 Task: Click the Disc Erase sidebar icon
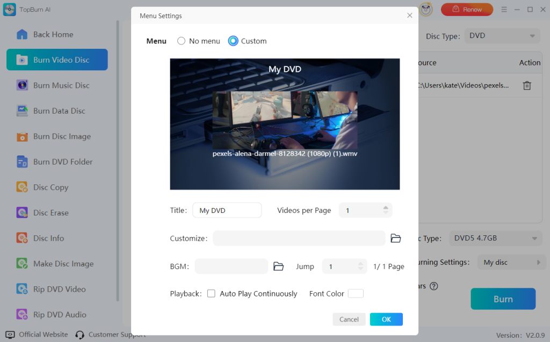pyautogui.click(x=22, y=213)
